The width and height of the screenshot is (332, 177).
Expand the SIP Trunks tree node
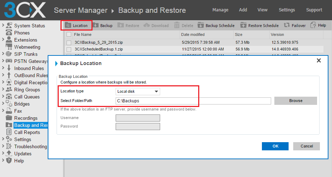3,54
